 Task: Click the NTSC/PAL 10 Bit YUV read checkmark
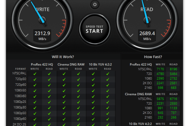pos(108,74)
